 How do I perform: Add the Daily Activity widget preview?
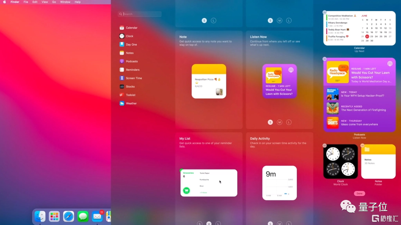click(279, 183)
